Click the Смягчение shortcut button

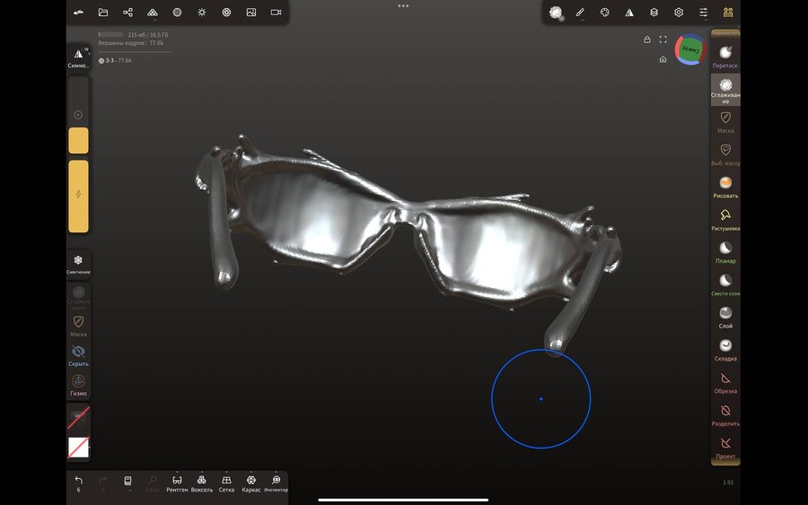pos(78,264)
